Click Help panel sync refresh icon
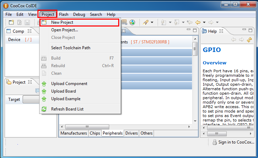Viewport: 258px width, 158px height. (249, 40)
